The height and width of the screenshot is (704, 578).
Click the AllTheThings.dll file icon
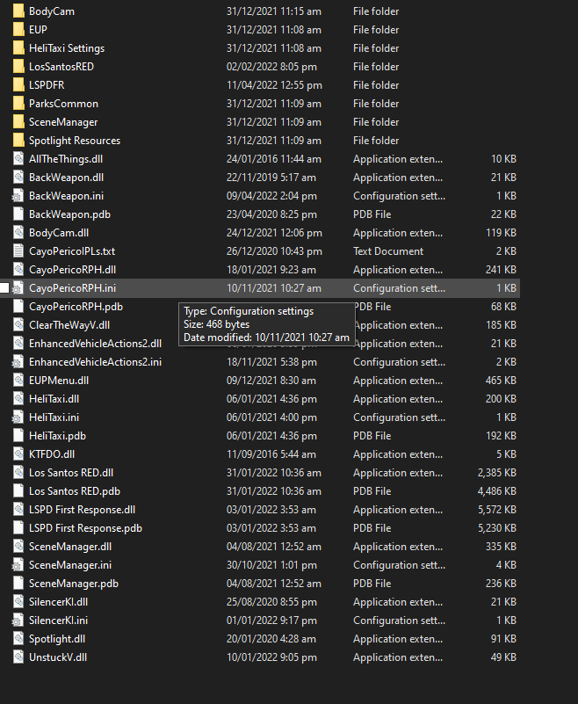18,159
